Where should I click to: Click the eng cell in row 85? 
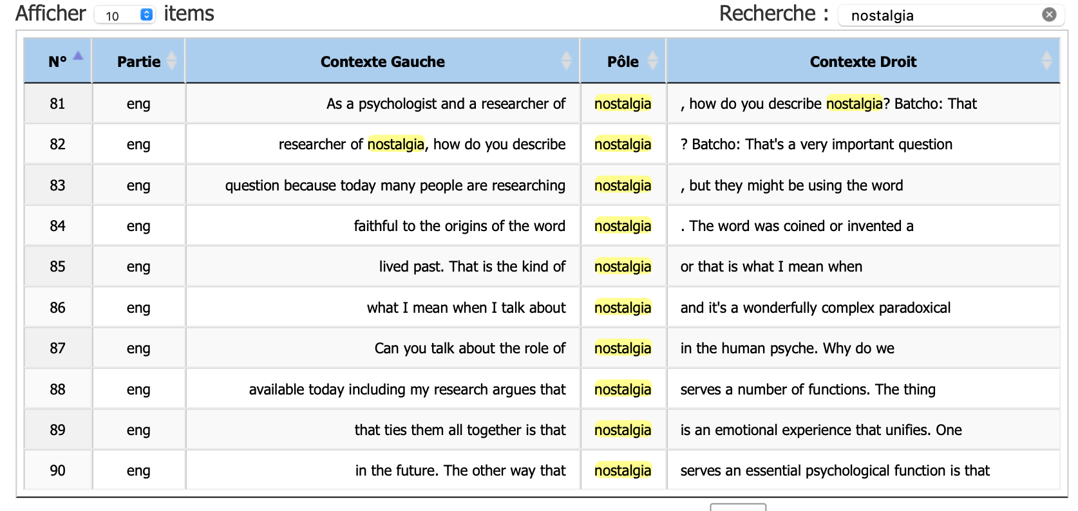coord(138,266)
